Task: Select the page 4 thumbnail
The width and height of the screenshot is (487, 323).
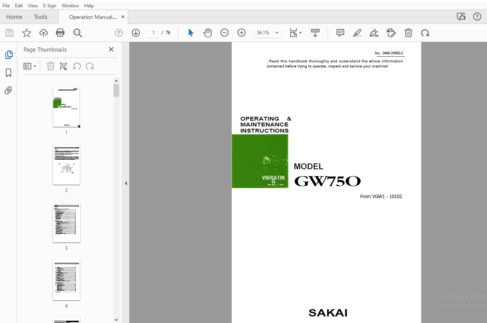Action: 66,281
